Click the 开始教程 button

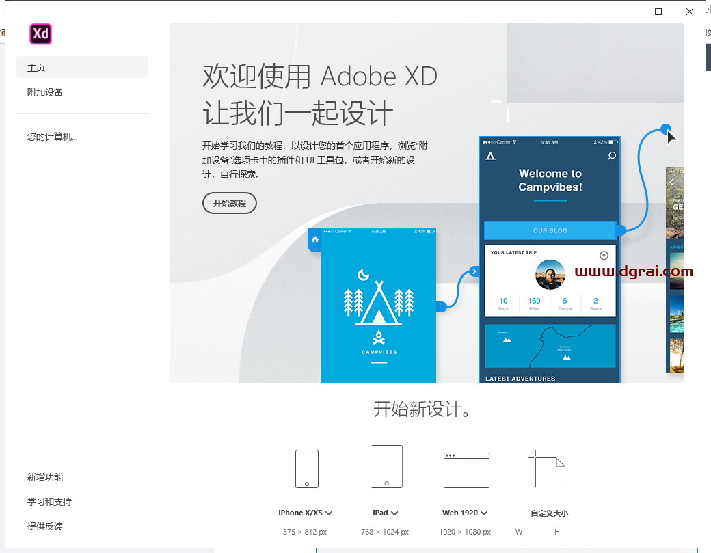click(x=229, y=203)
